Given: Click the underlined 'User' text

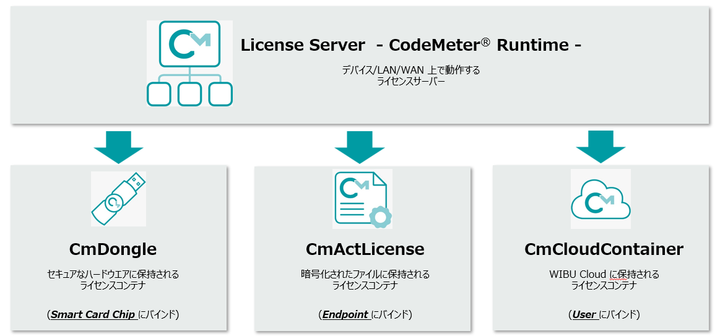Looking at the screenshot, I should [584, 315].
